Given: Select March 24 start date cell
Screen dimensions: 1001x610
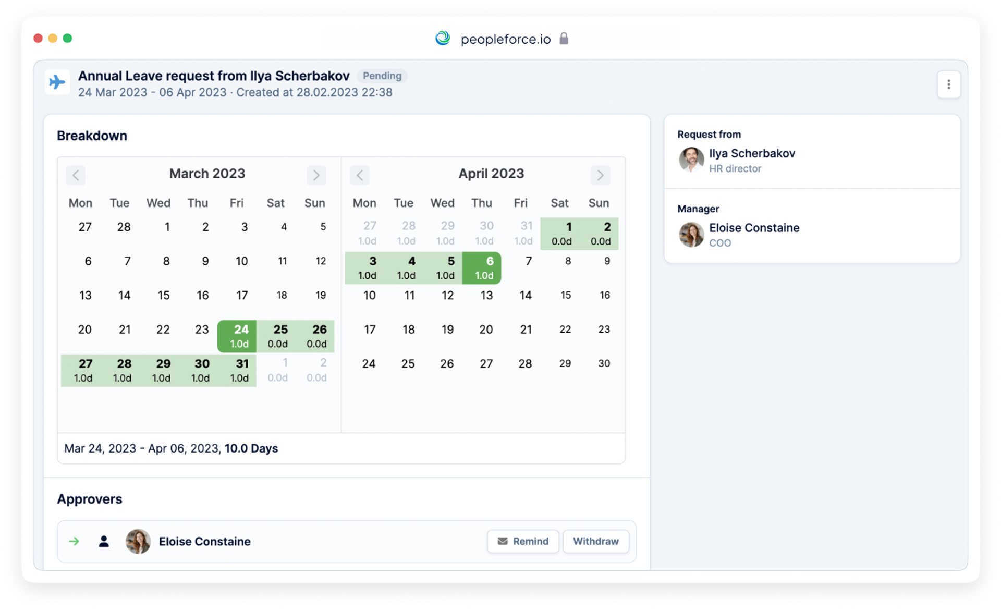Looking at the screenshot, I should pyautogui.click(x=237, y=336).
